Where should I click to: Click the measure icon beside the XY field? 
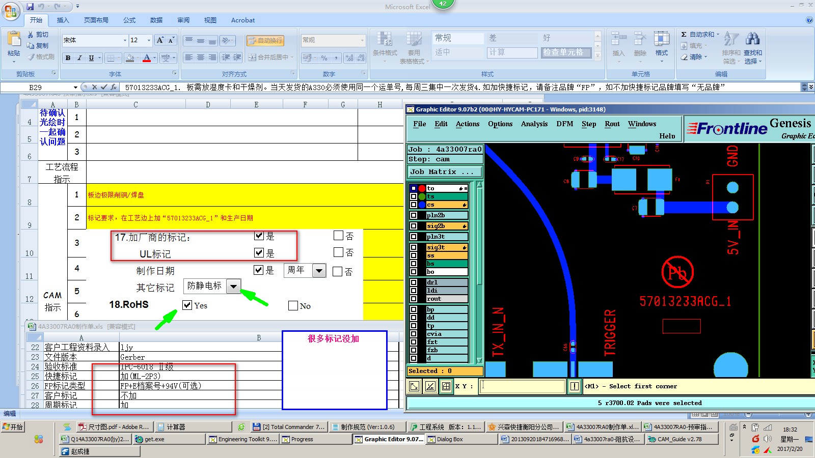point(430,386)
